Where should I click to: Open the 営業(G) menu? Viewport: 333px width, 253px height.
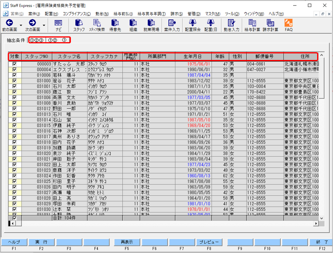pyautogui.click(x=17, y=14)
